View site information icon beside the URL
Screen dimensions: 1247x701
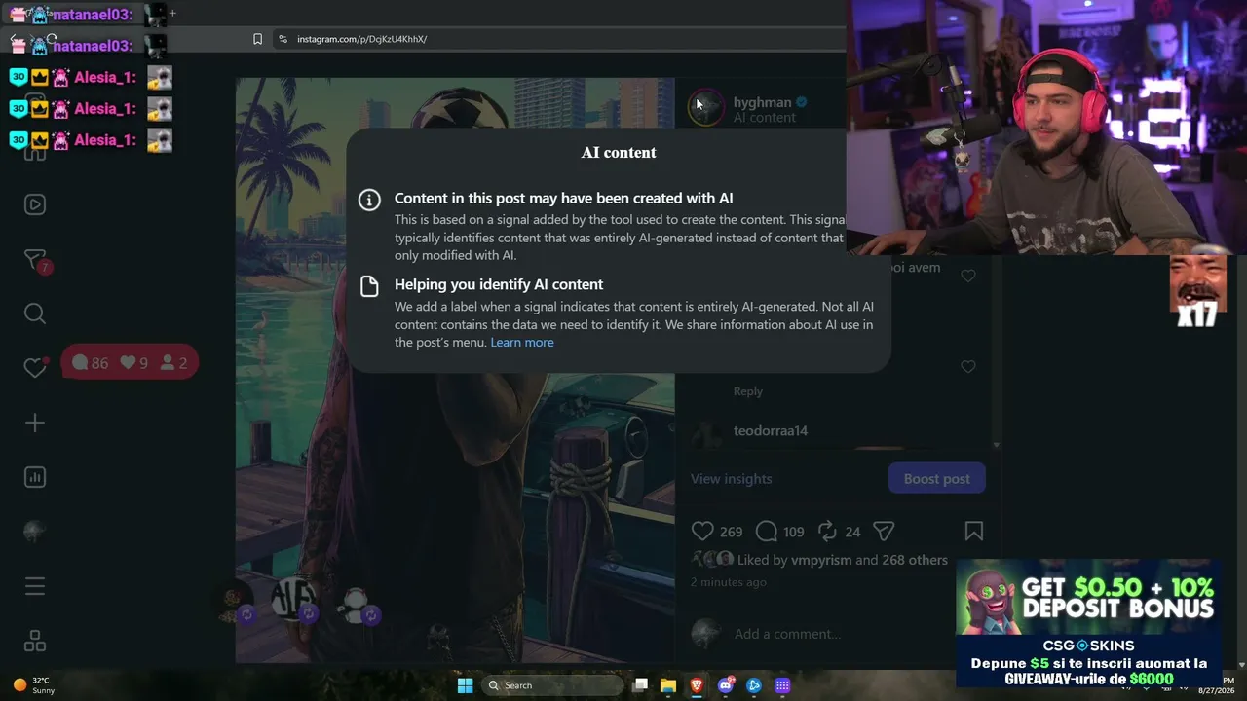coord(283,39)
